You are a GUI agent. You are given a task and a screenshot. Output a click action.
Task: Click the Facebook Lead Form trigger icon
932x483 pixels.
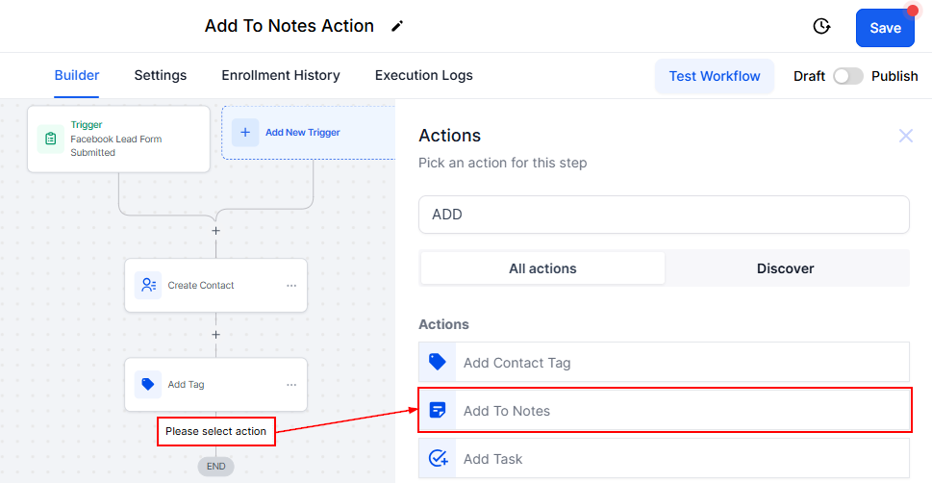(51, 139)
